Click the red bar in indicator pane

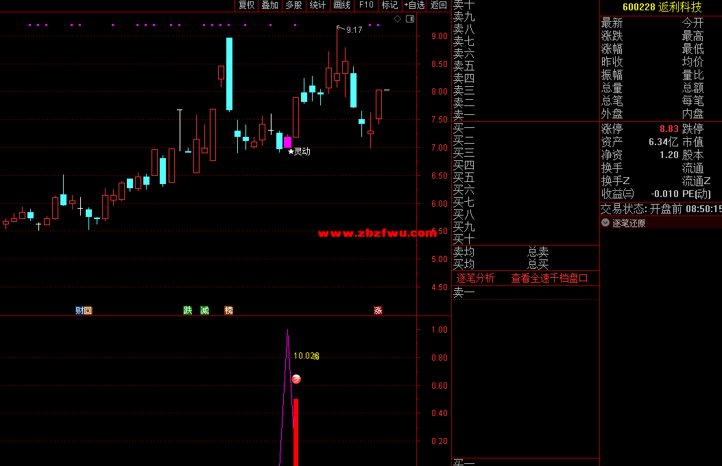pyautogui.click(x=296, y=432)
